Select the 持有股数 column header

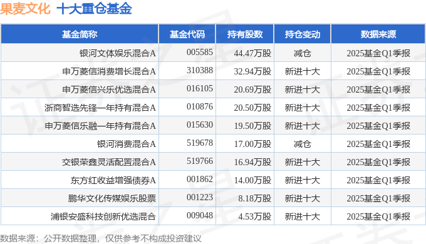tap(245, 34)
